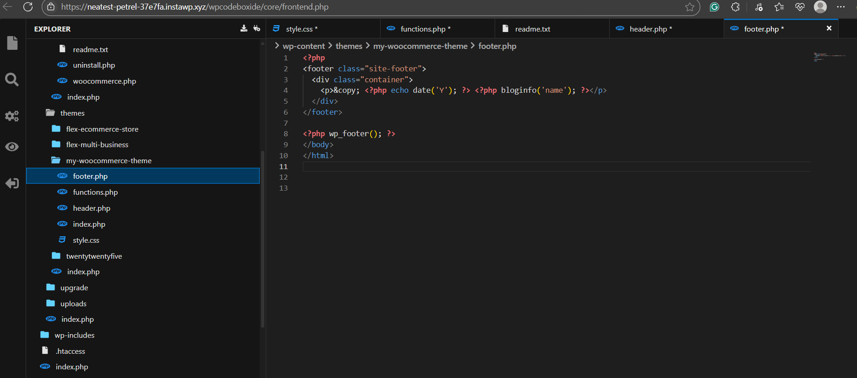Switch to the header.php tab
This screenshot has width=857, height=378.
pyautogui.click(x=666, y=29)
